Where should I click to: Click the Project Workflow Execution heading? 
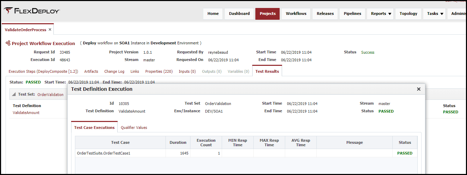pos(43,43)
